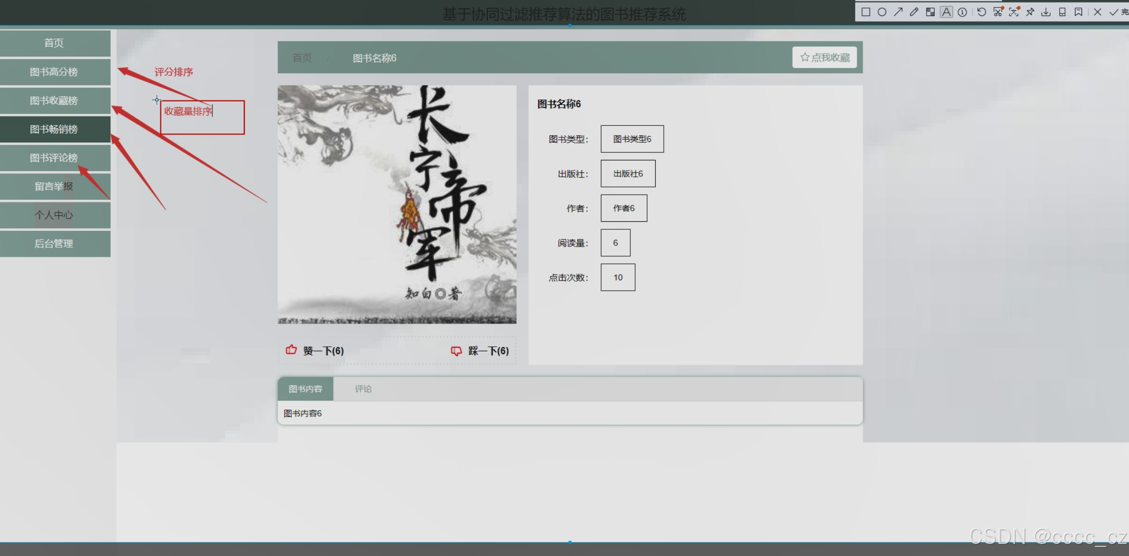Click 图书名称6 in the breadcrumb bar
Viewport: 1129px width, 556px height.
click(374, 58)
